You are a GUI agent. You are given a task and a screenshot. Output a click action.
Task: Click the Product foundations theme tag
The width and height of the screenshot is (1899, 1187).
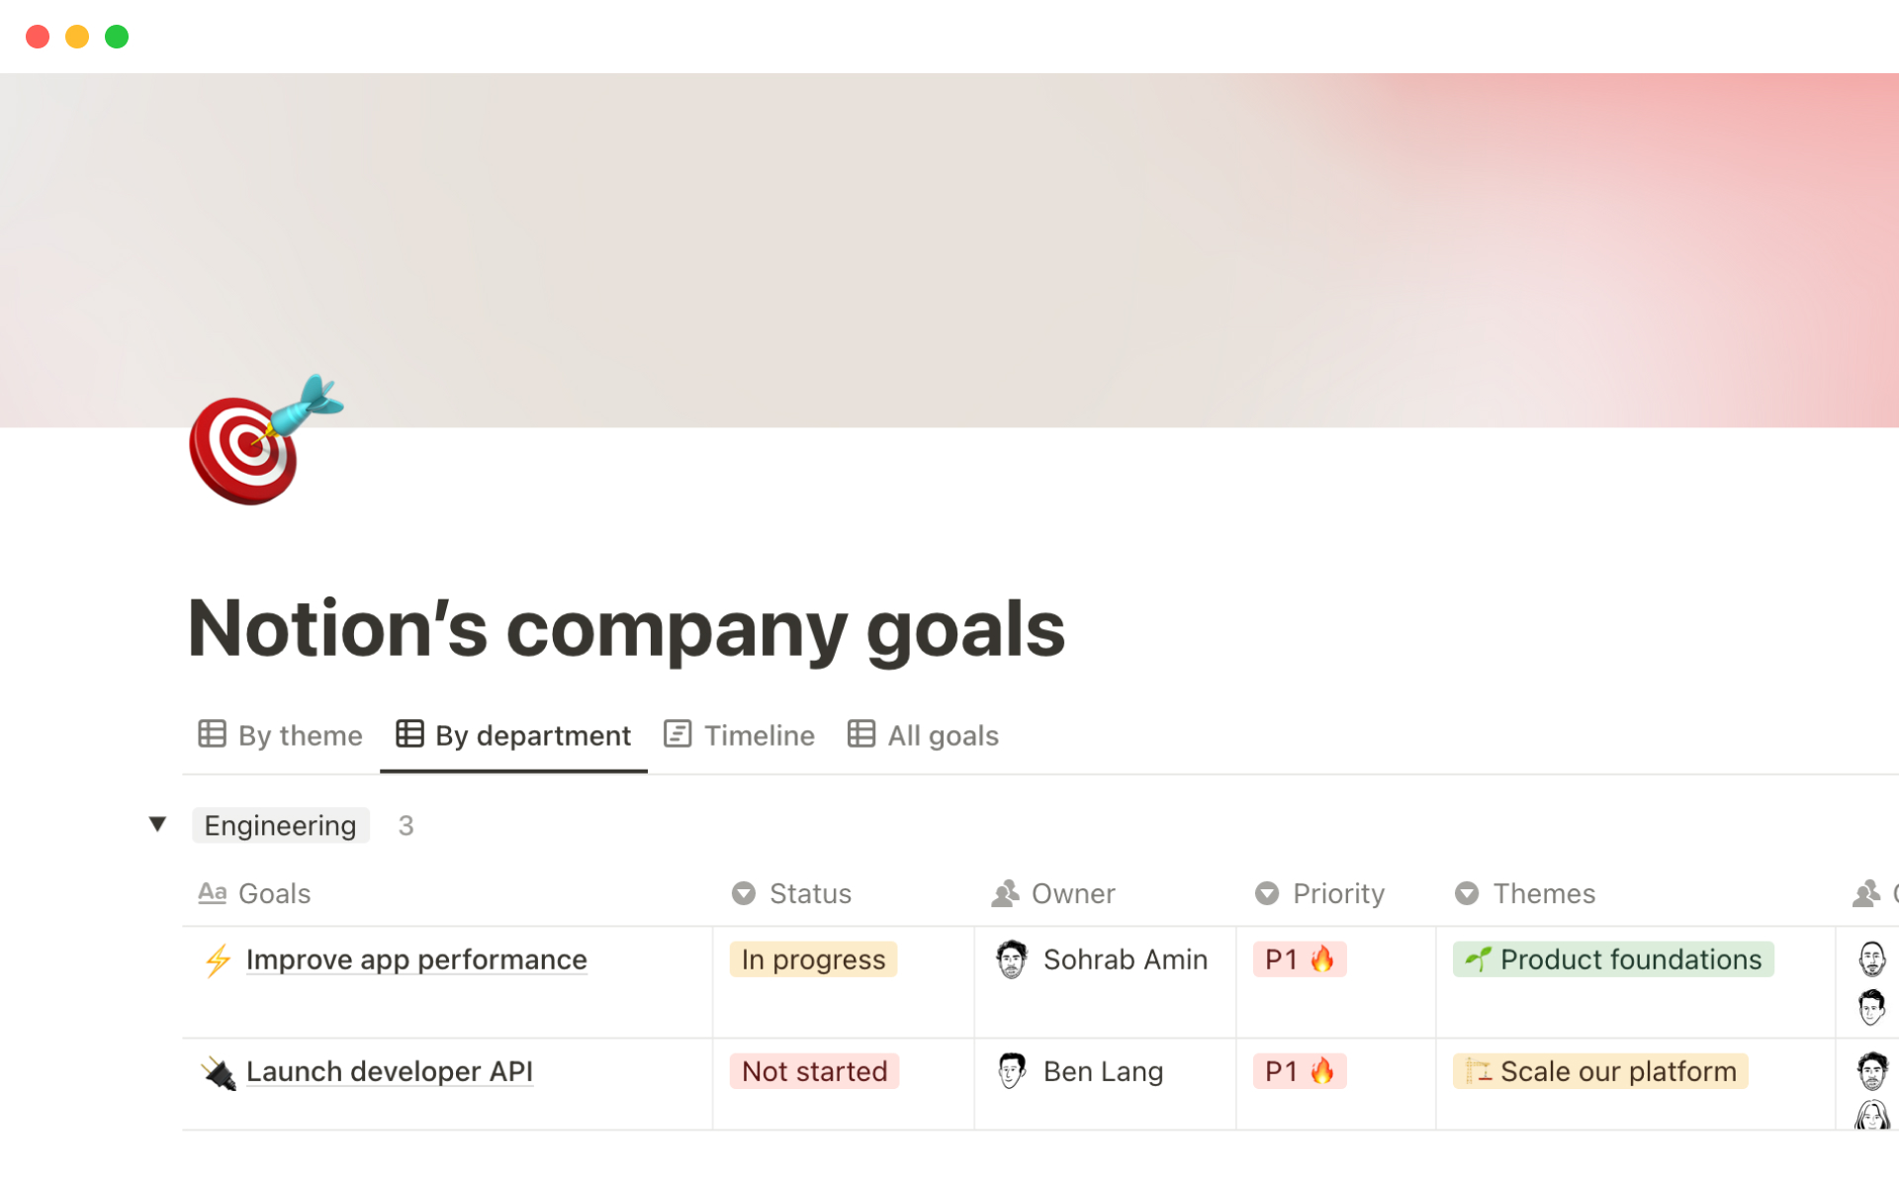click(x=1612, y=959)
